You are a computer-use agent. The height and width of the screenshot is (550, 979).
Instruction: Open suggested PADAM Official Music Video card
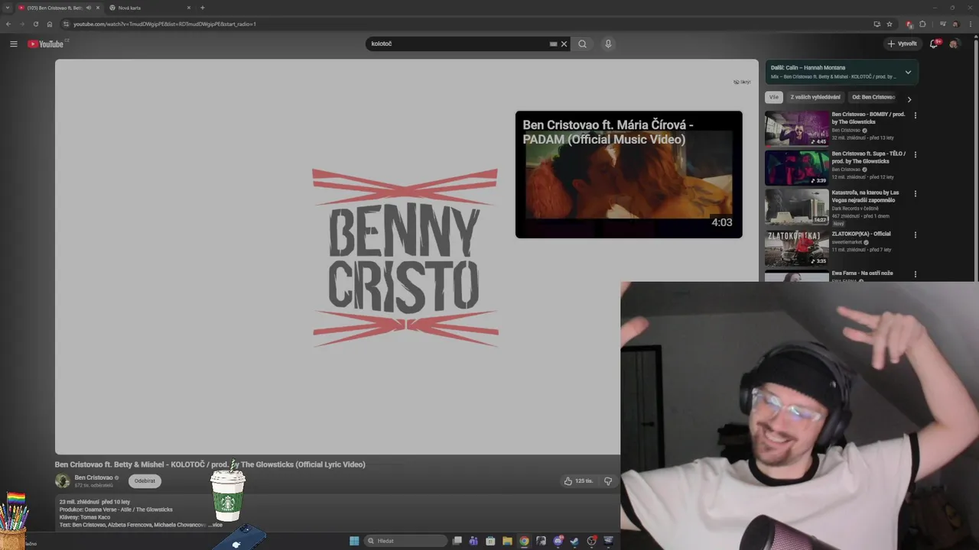click(x=629, y=174)
